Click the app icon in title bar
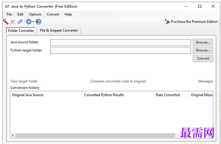This screenshot has width=221, height=144. 7,6
